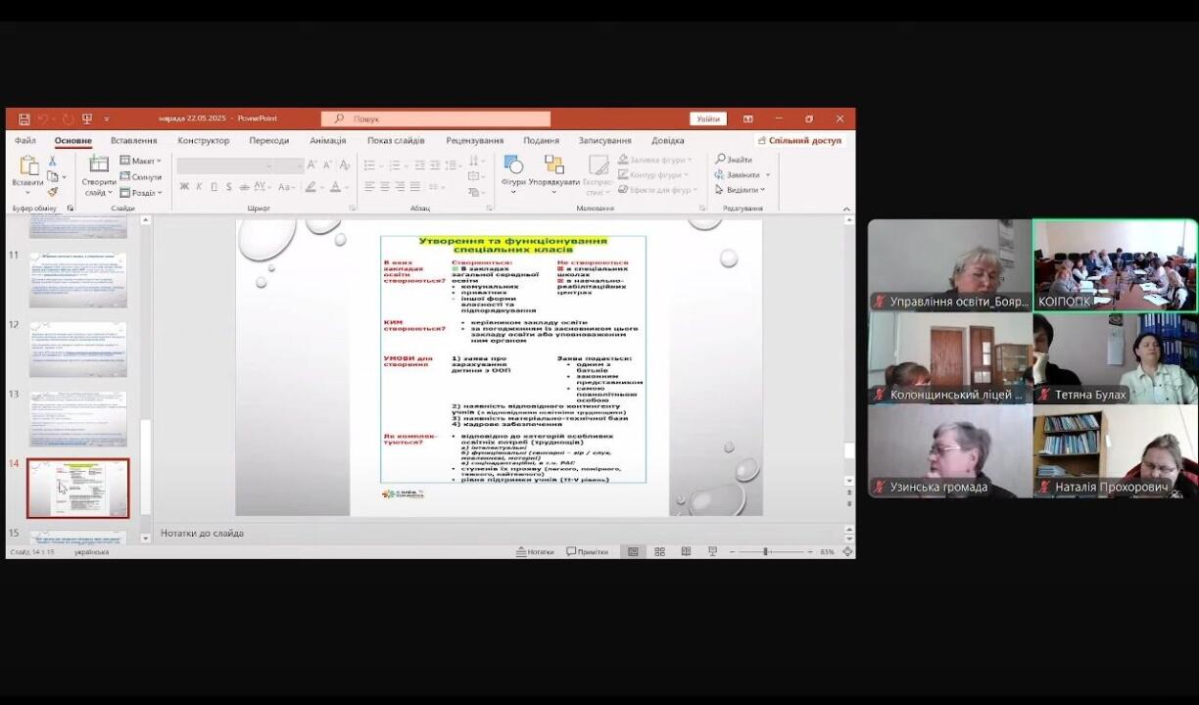Switch to Reading view
The height and width of the screenshot is (705, 1199).
pyautogui.click(x=686, y=551)
